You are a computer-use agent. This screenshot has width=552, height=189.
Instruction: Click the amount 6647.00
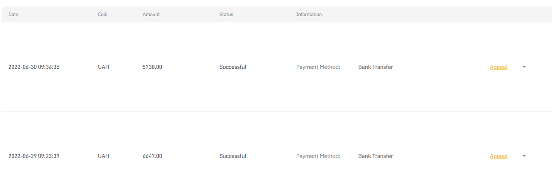pos(152,156)
